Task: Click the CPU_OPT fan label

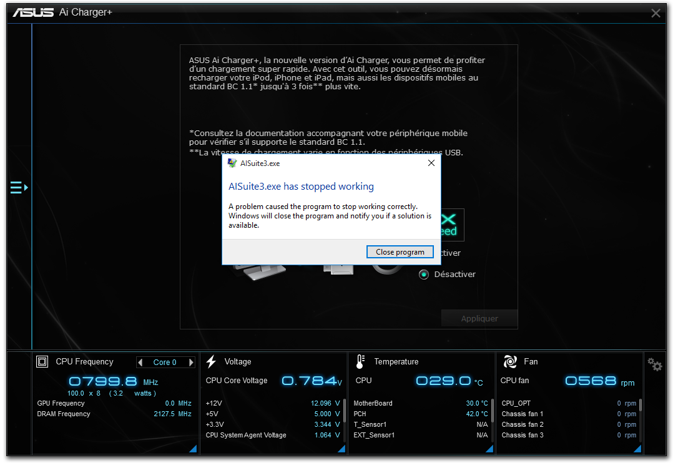Action: pyautogui.click(x=516, y=403)
